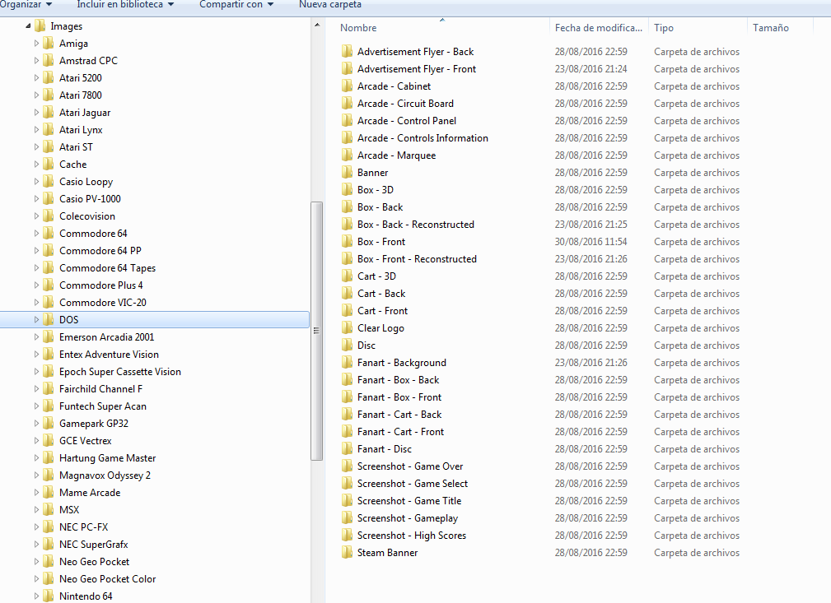
Task: Open the Compartir con menu
Action: coord(236,4)
